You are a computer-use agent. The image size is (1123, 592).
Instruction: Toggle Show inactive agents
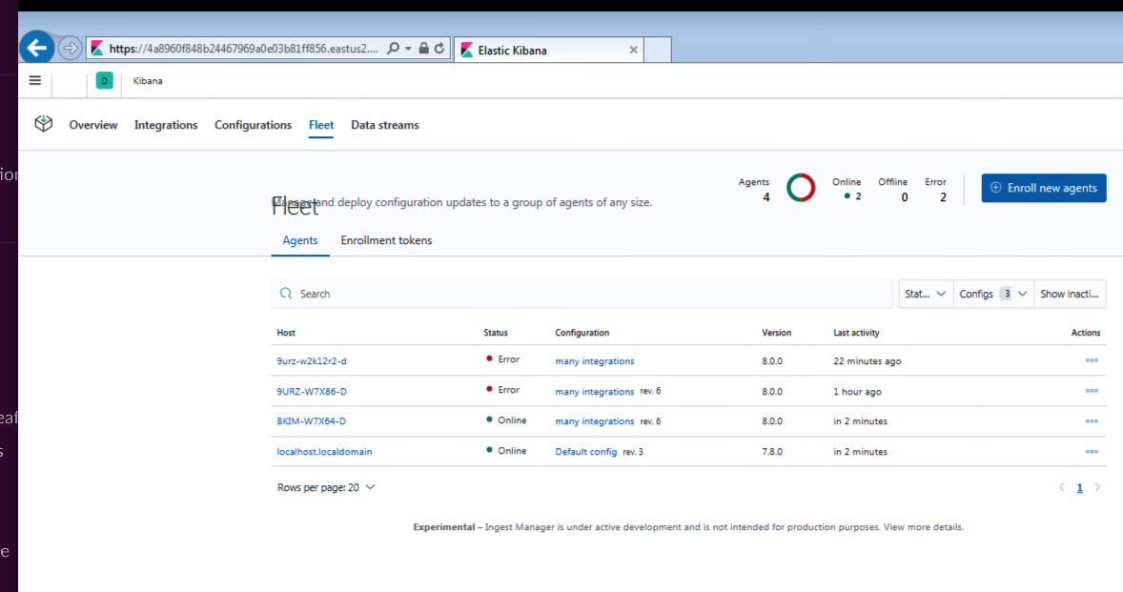point(1070,294)
